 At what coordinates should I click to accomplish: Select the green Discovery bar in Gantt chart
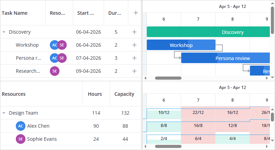point(208,32)
